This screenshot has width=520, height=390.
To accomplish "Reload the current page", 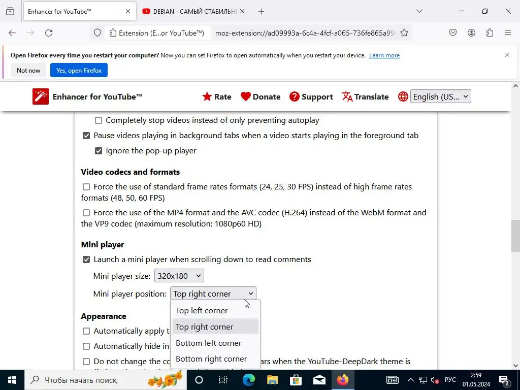I will coord(49,33).
